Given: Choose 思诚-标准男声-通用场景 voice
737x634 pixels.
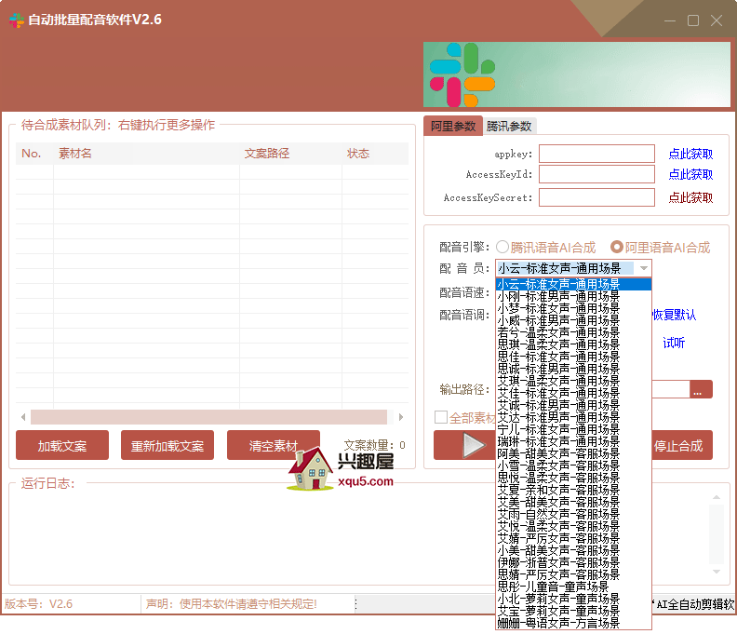Looking at the screenshot, I should [574, 369].
